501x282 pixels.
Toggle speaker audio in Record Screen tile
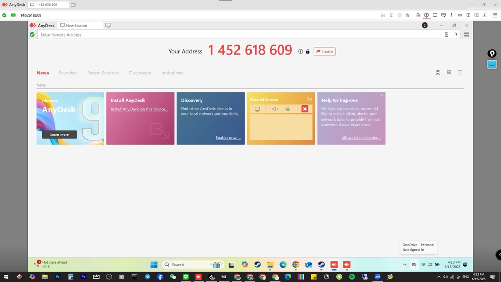pyautogui.click(x=275, y=109)
